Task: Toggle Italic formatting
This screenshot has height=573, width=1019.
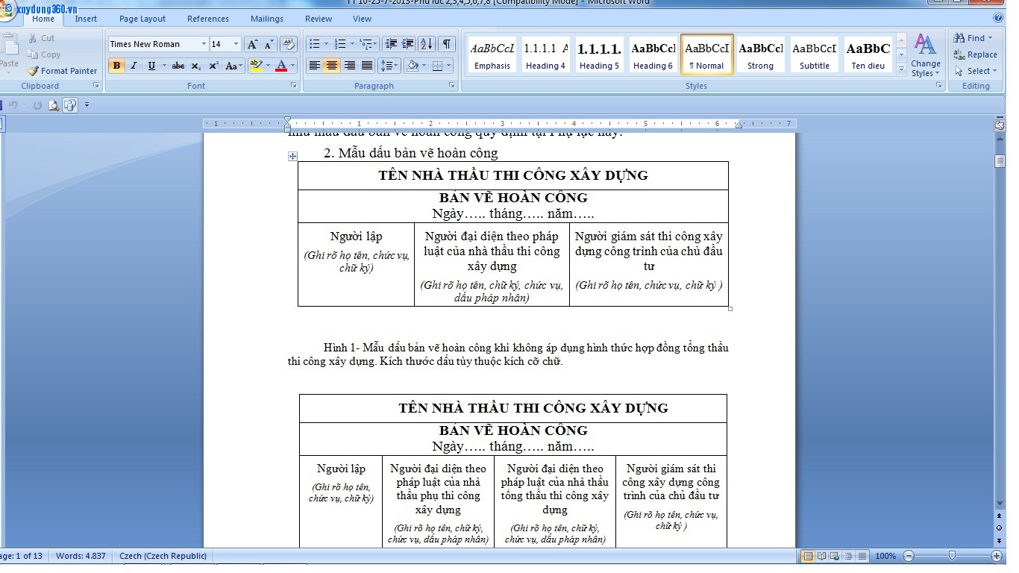Action: click(x=134, y=66)
